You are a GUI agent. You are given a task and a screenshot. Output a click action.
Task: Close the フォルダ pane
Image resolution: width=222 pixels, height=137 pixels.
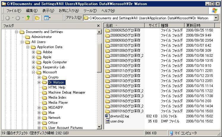(x=98, y=26)
